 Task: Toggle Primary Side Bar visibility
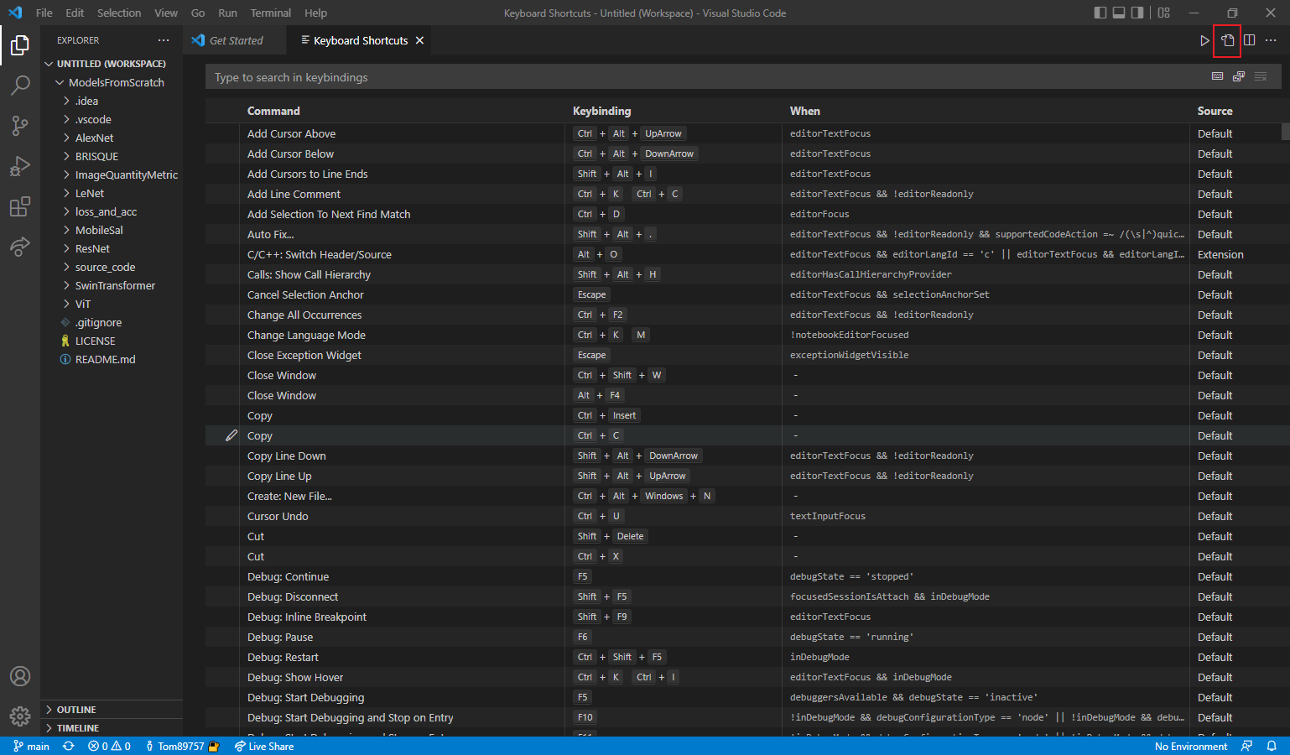coord(1100,13)
